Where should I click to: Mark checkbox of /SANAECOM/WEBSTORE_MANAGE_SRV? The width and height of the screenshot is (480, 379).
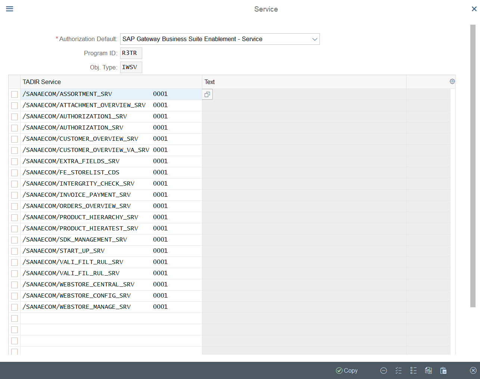[x=15, y=307]
